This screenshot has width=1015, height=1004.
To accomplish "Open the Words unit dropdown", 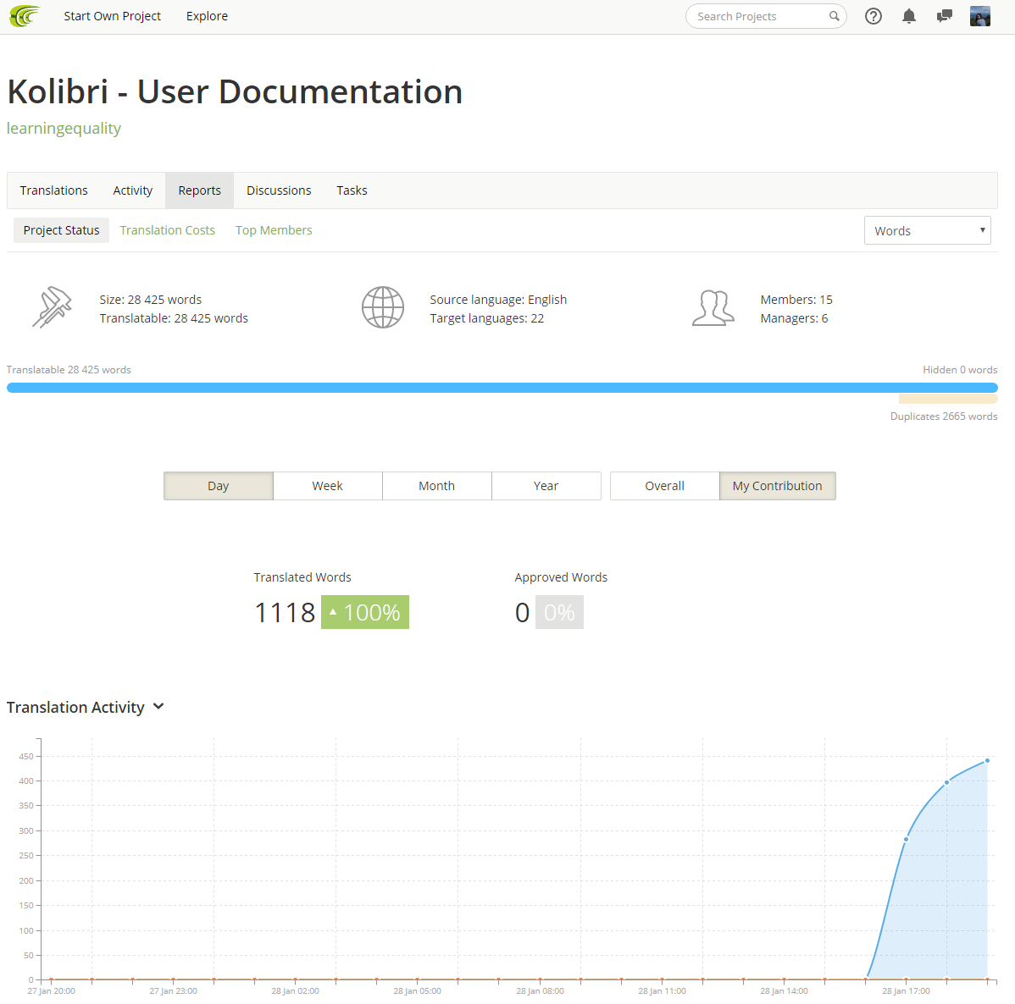I will 927,230.
